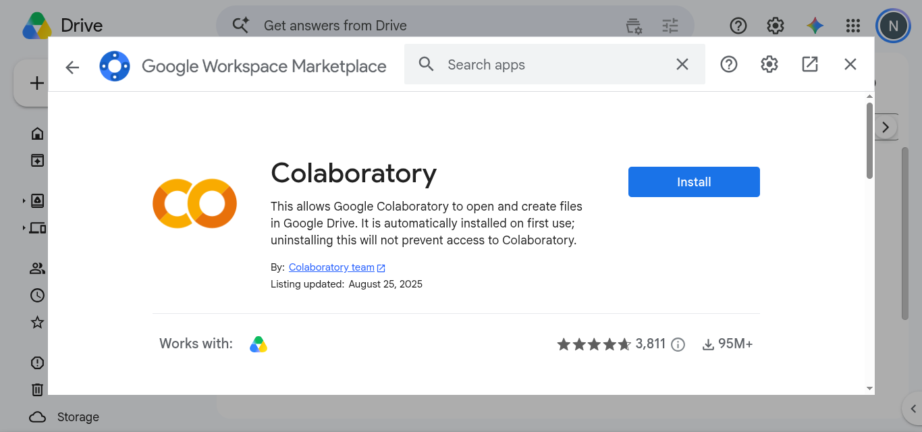
Task: Open Marketplace help question mark icon
Action: (x=729, y=64)
